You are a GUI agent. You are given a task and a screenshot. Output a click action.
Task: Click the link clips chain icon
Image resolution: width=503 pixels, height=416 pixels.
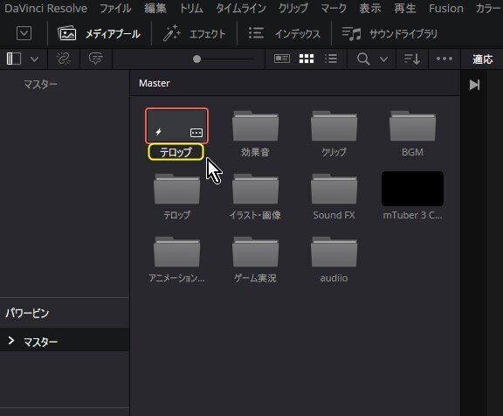tap(63, 59)
